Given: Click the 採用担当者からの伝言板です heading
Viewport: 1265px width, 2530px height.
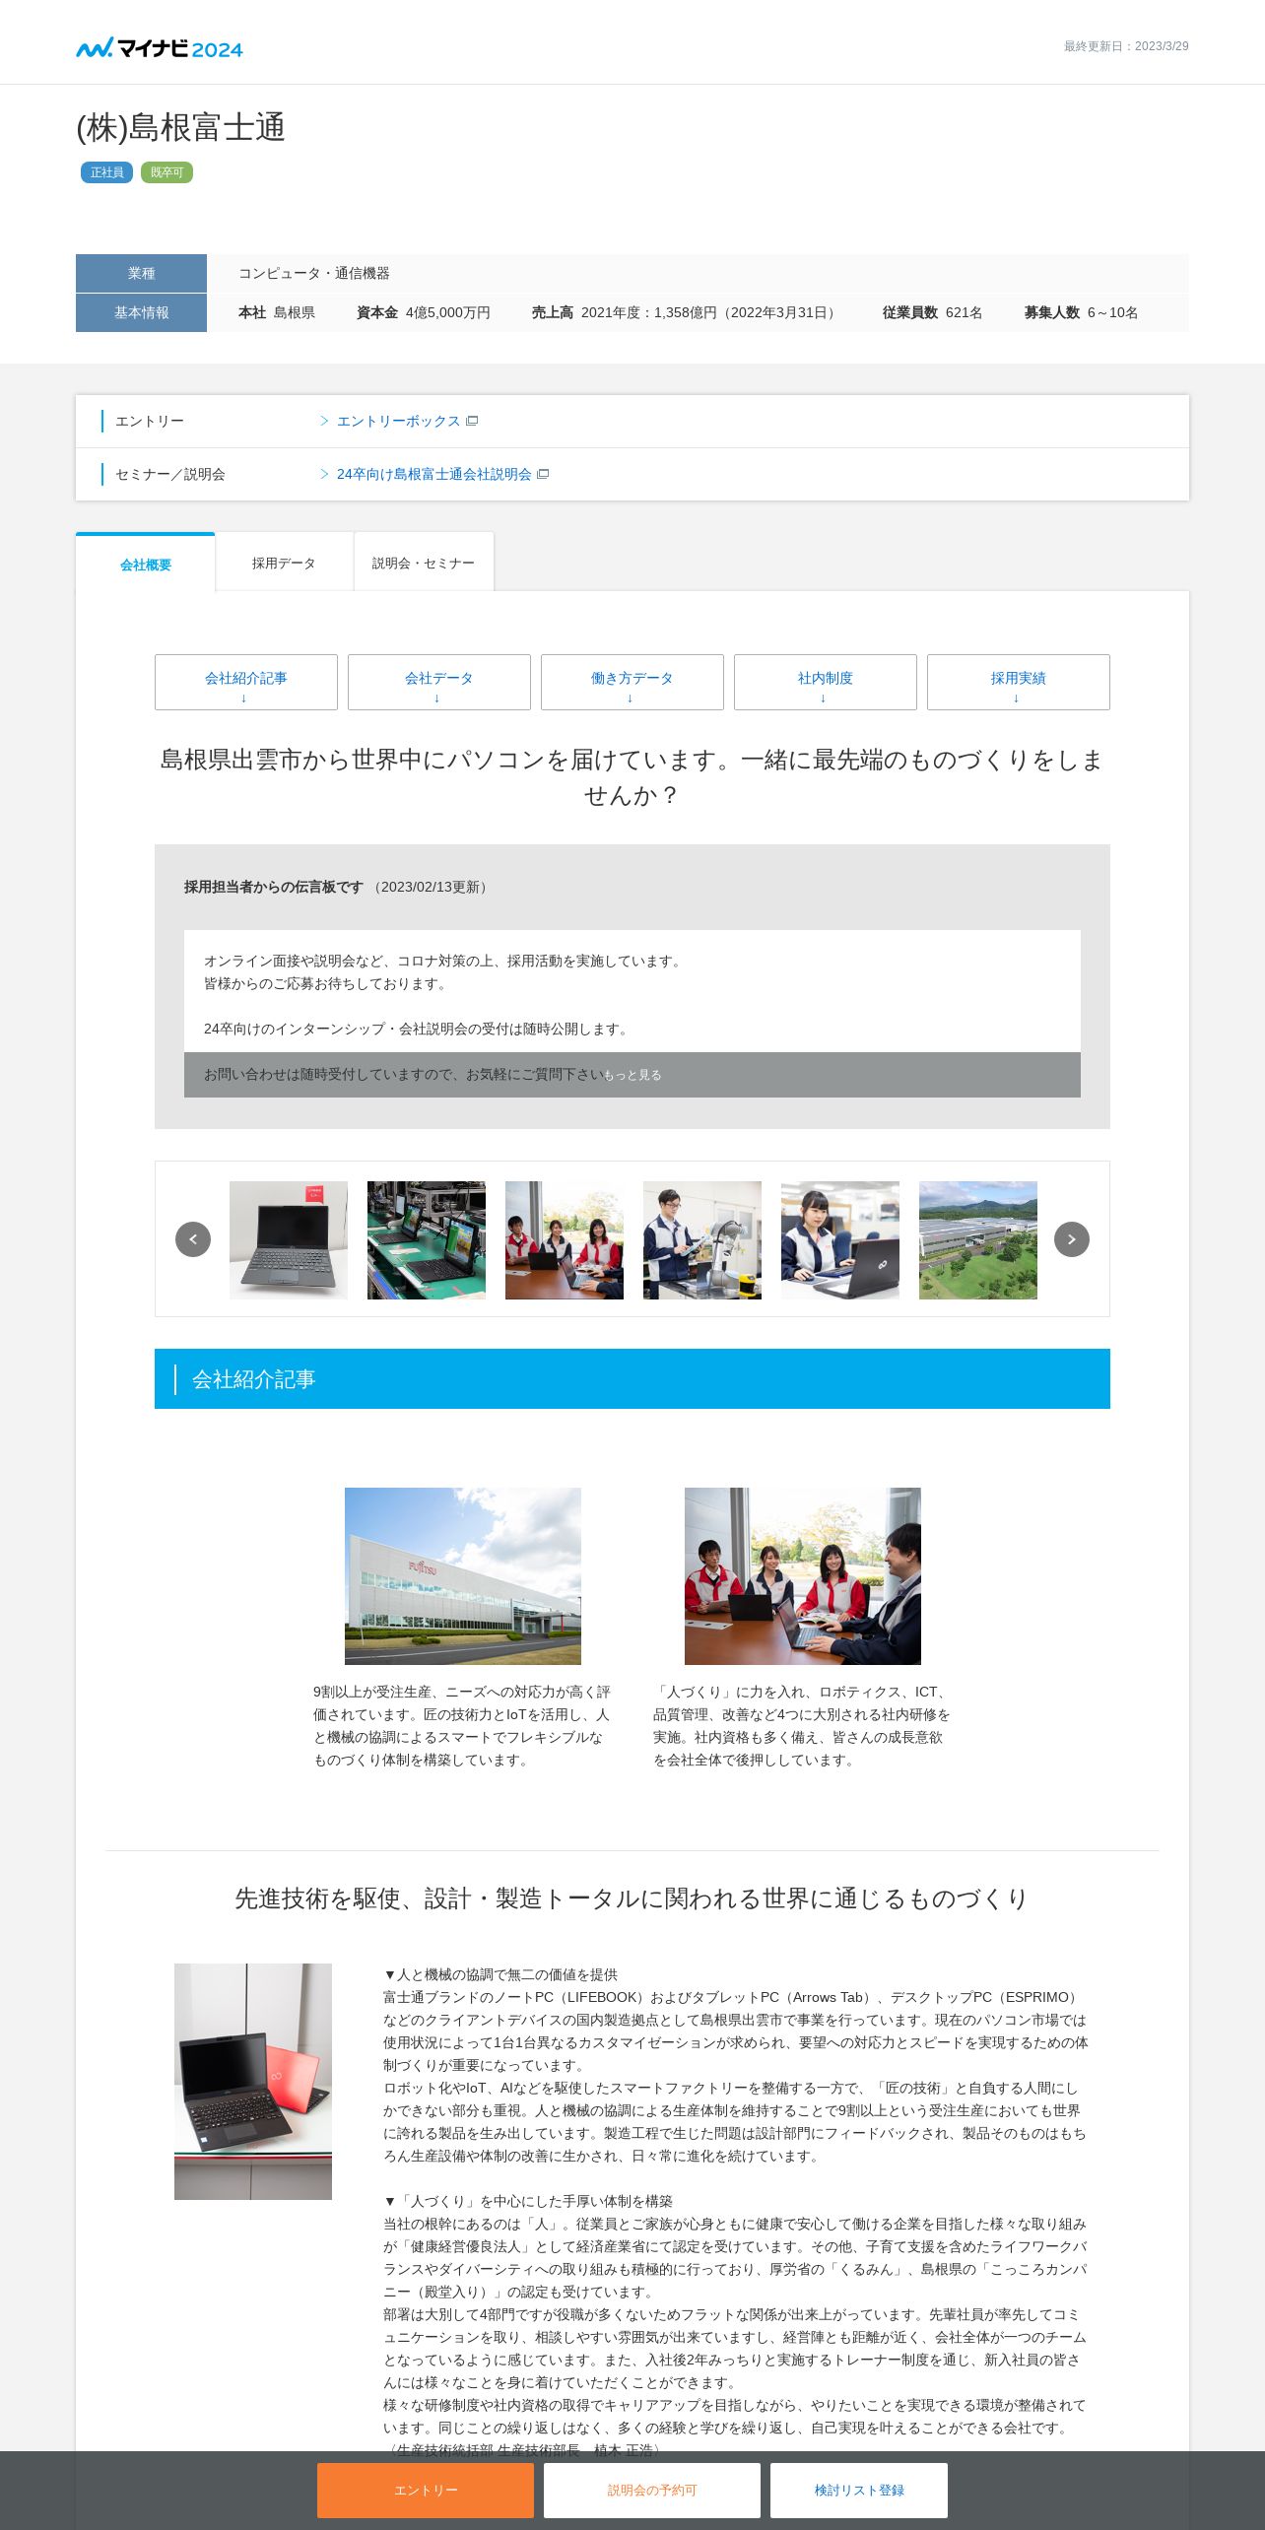Looking at the screenshot, I should tap(274, 887).
